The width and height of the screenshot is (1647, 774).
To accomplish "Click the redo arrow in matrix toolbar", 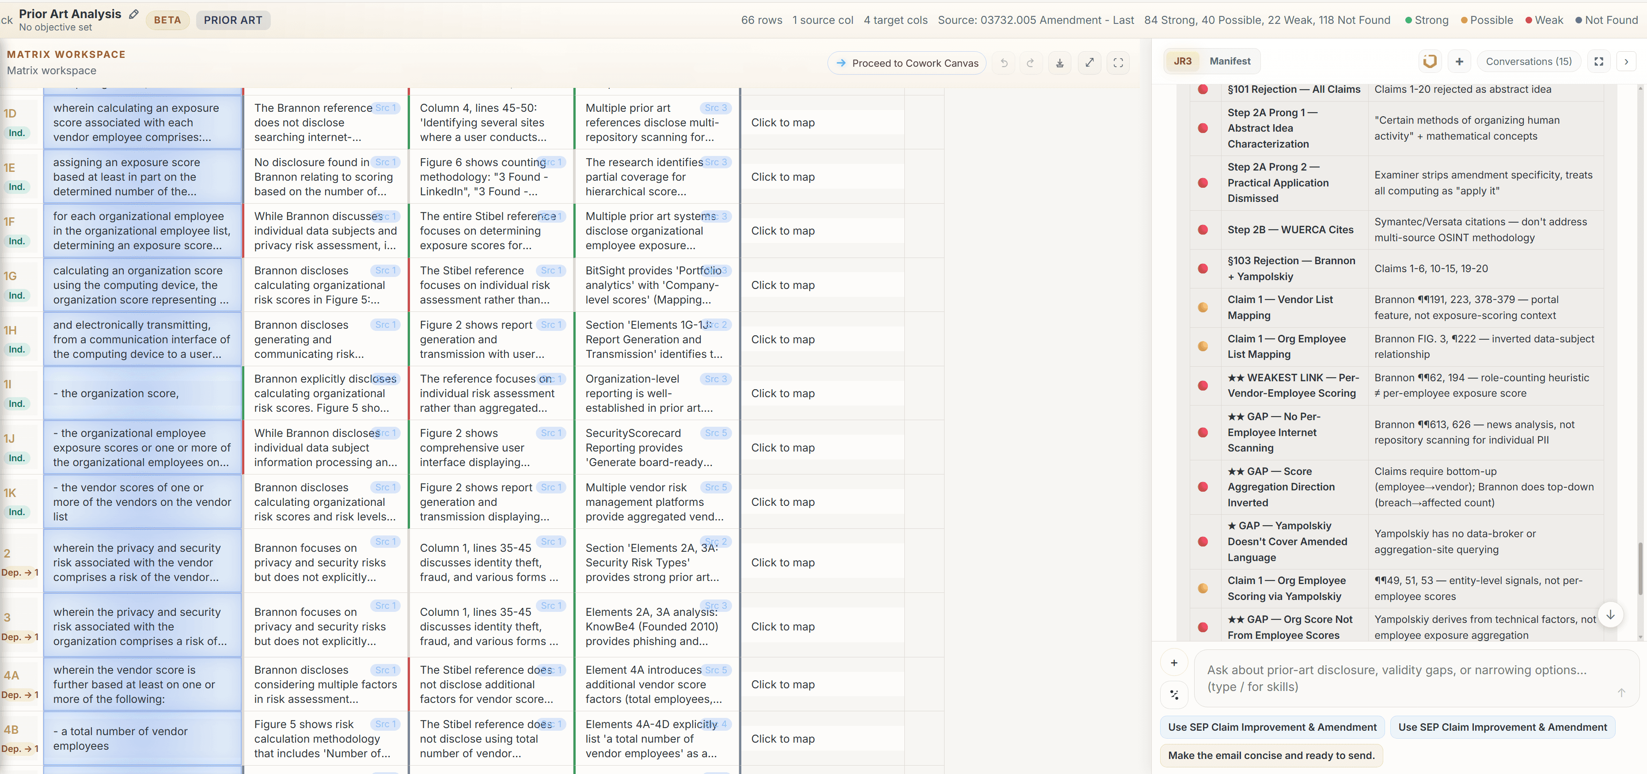I will [x=1031, y=63].
